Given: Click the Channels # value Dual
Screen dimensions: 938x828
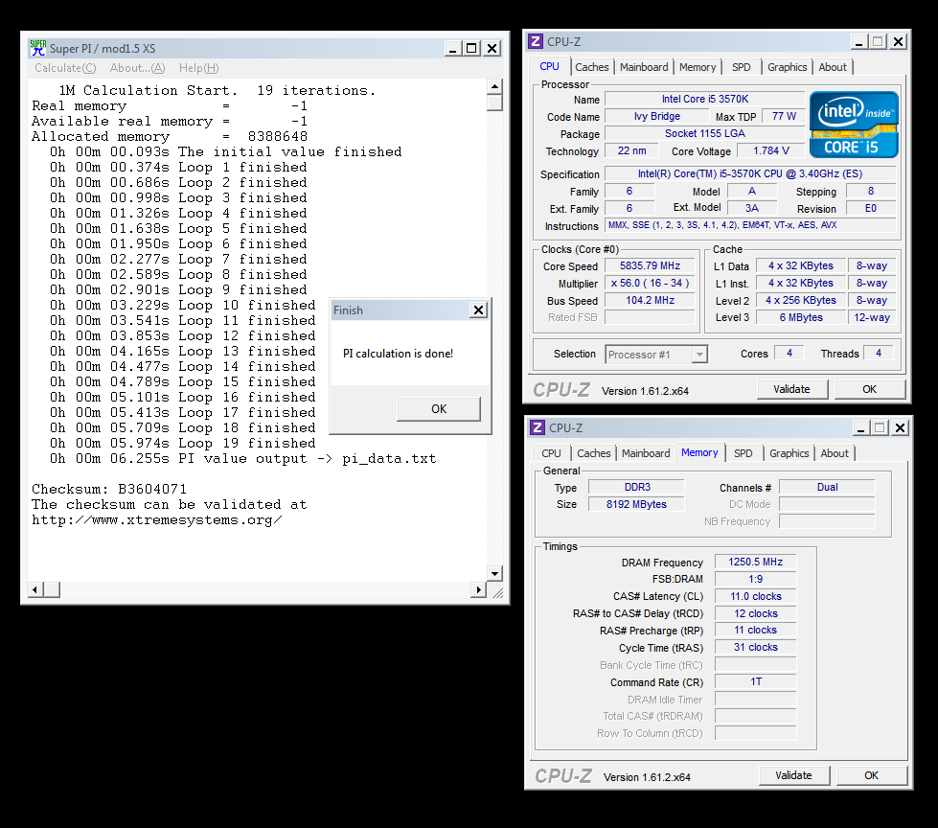Looking at the screenshot, I should (827, 487).
